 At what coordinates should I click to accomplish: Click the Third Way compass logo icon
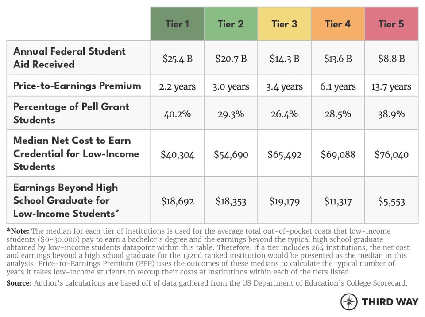click(349, 302)
